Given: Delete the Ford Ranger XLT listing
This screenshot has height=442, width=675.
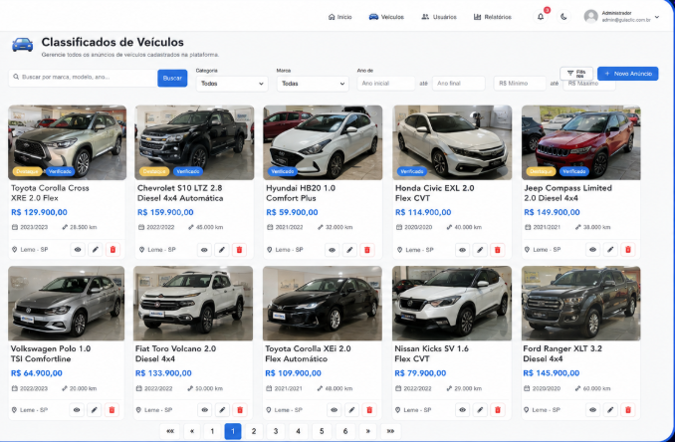Looking at the screenshot, I should tap(628, 410).
